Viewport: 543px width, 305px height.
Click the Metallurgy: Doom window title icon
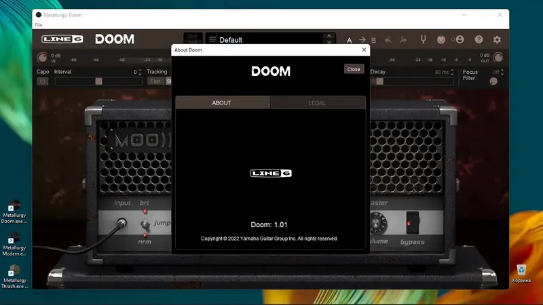click(x=39, y=15)
